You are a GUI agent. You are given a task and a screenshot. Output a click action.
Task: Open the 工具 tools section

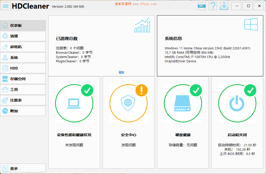click(23, 90)
